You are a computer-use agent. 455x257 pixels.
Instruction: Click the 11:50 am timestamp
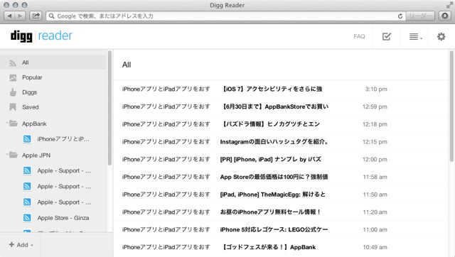(x=375, y=195)
